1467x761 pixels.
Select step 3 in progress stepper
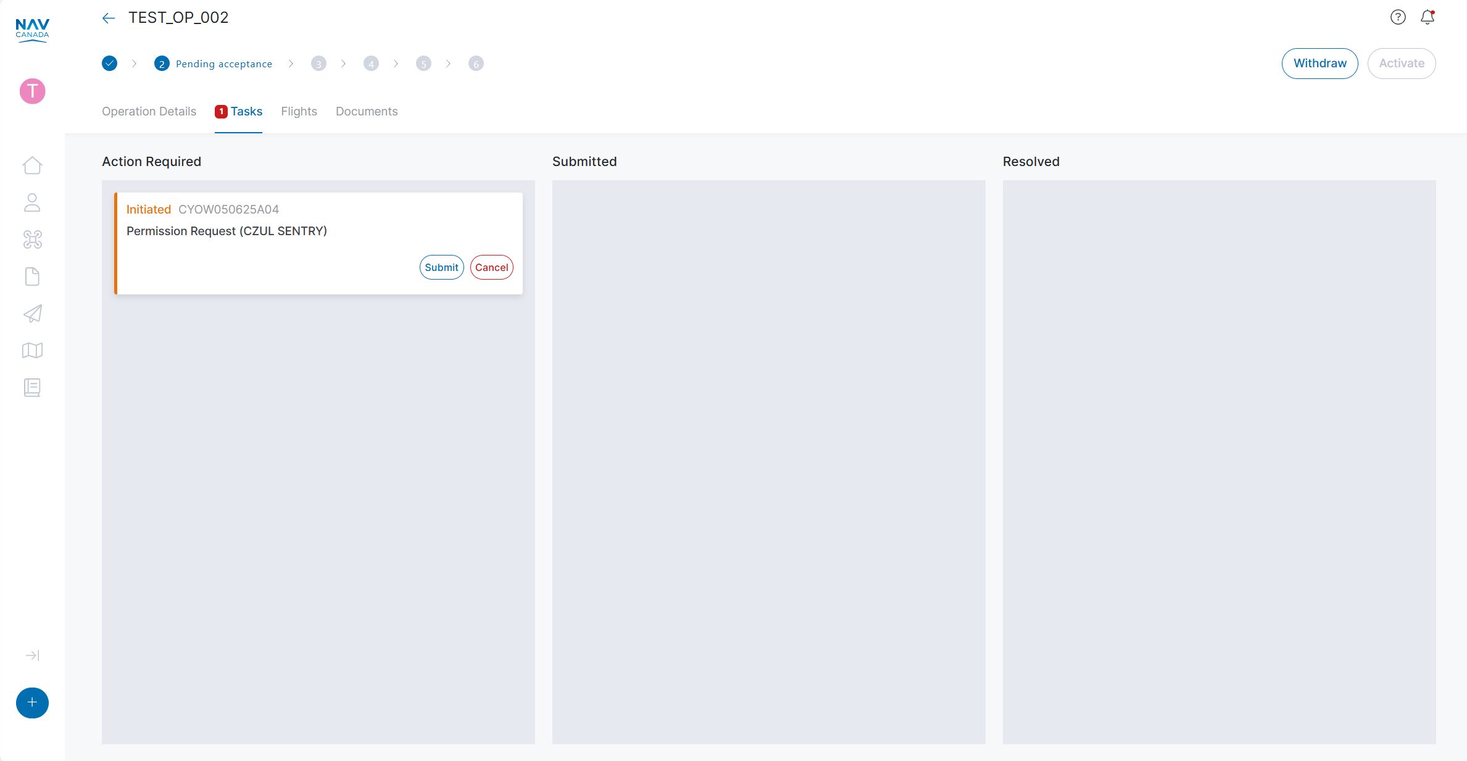pos(318,64)
